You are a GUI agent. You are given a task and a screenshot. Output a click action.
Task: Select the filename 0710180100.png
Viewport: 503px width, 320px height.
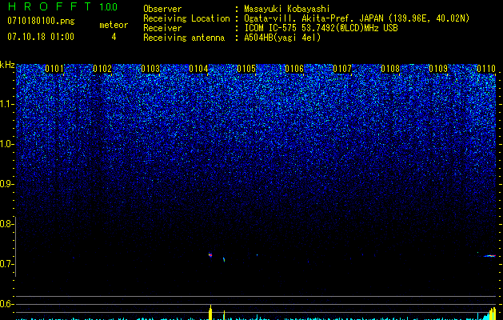point(41,22)
